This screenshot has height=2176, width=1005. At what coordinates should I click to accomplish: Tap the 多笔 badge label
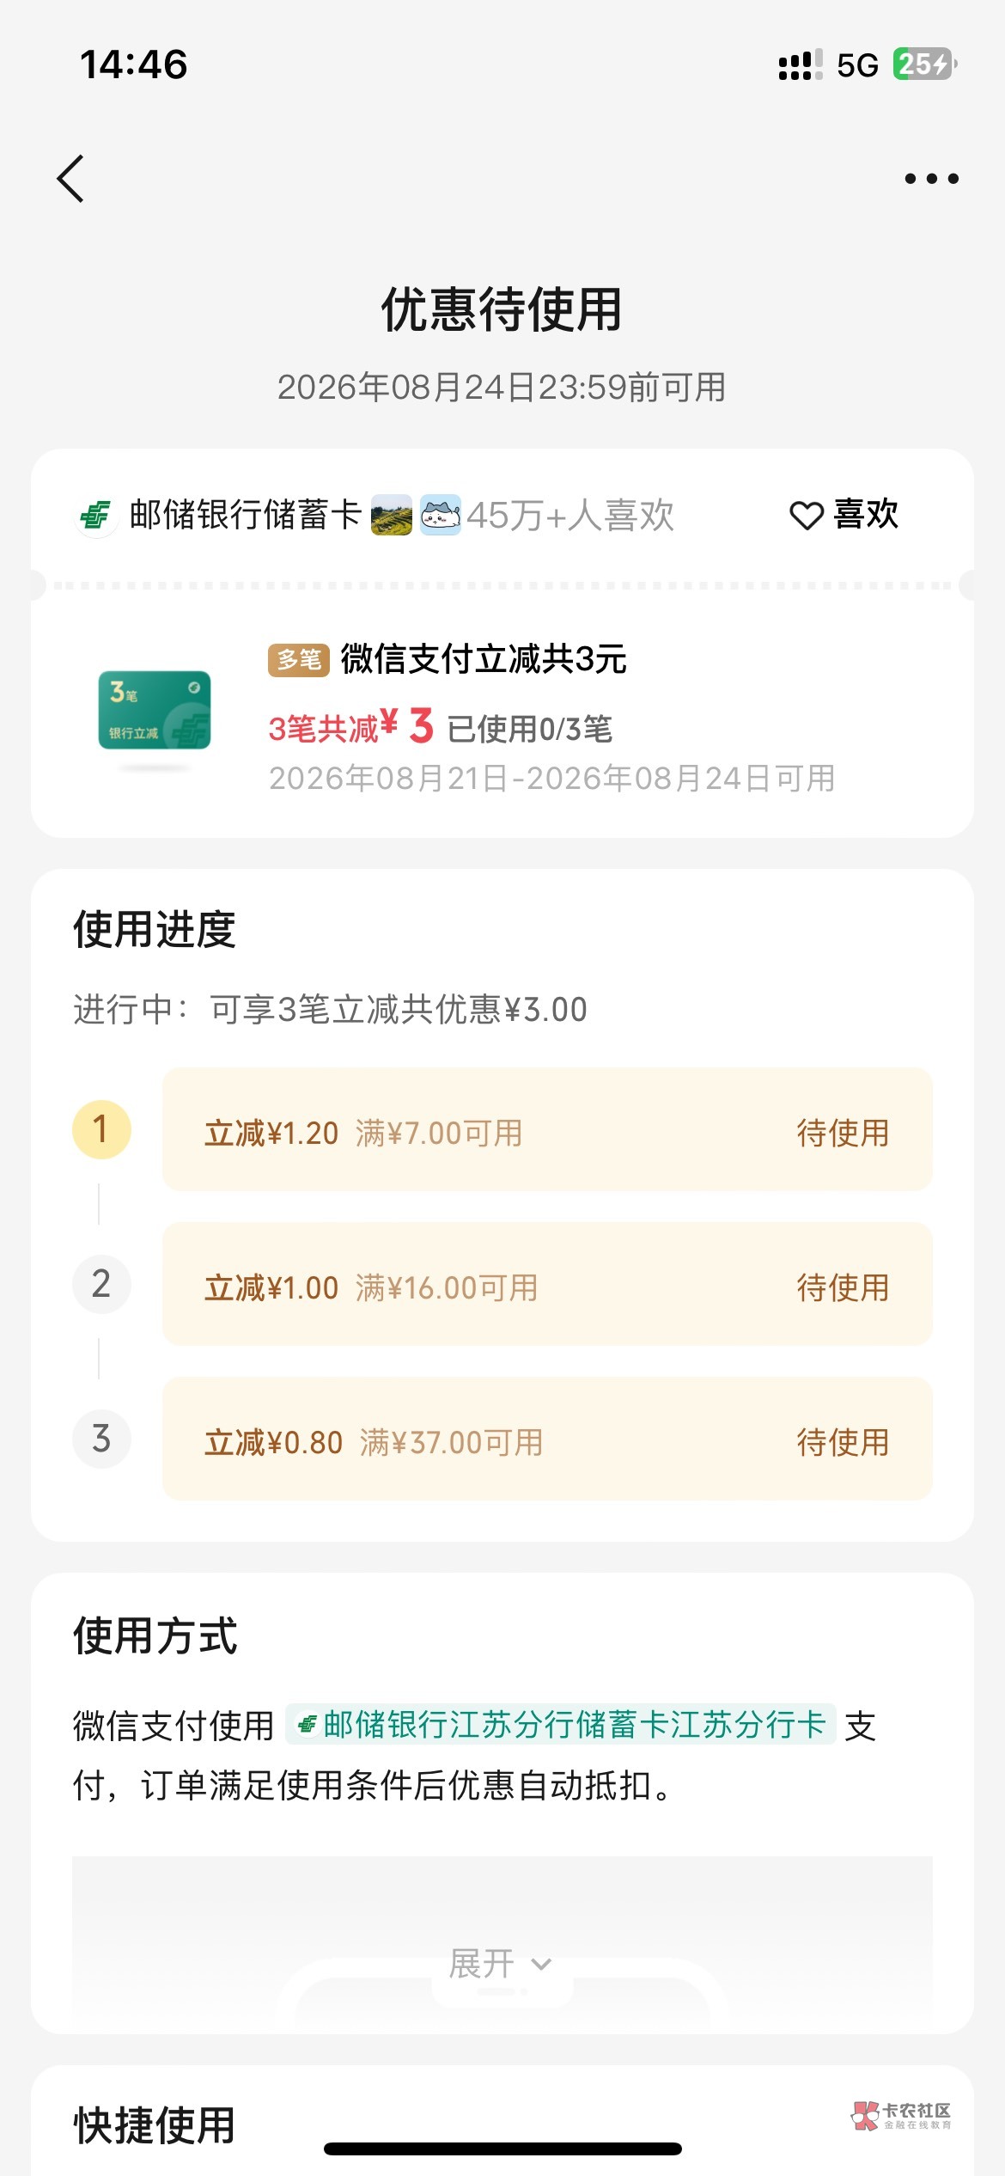298,660
